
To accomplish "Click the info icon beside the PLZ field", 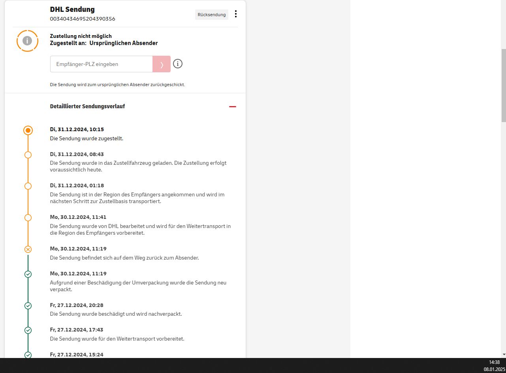I will [x=178, y=64].
